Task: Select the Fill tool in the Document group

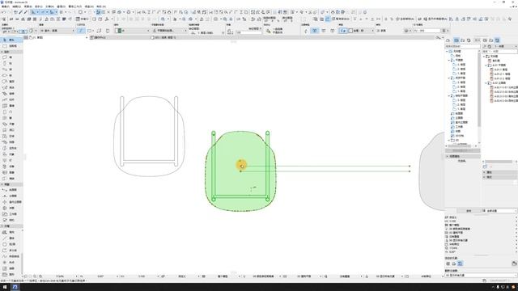Action: pyautogui.click(x=11, y=232)
